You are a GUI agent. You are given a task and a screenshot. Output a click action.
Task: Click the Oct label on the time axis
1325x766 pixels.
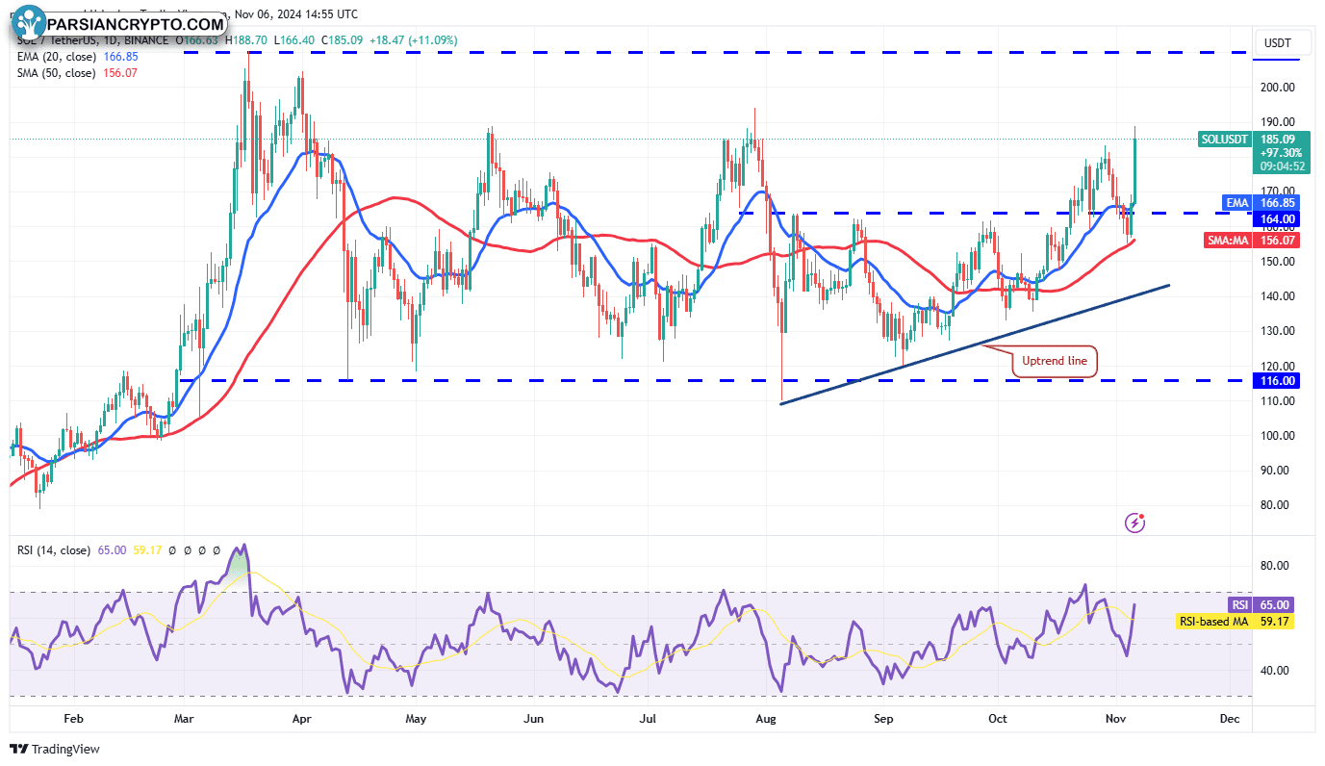coord(998,719)
